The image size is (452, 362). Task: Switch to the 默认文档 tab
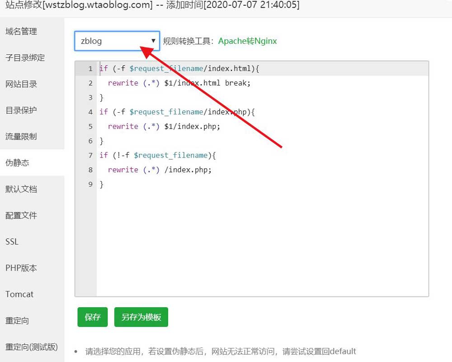coord(21,189)
